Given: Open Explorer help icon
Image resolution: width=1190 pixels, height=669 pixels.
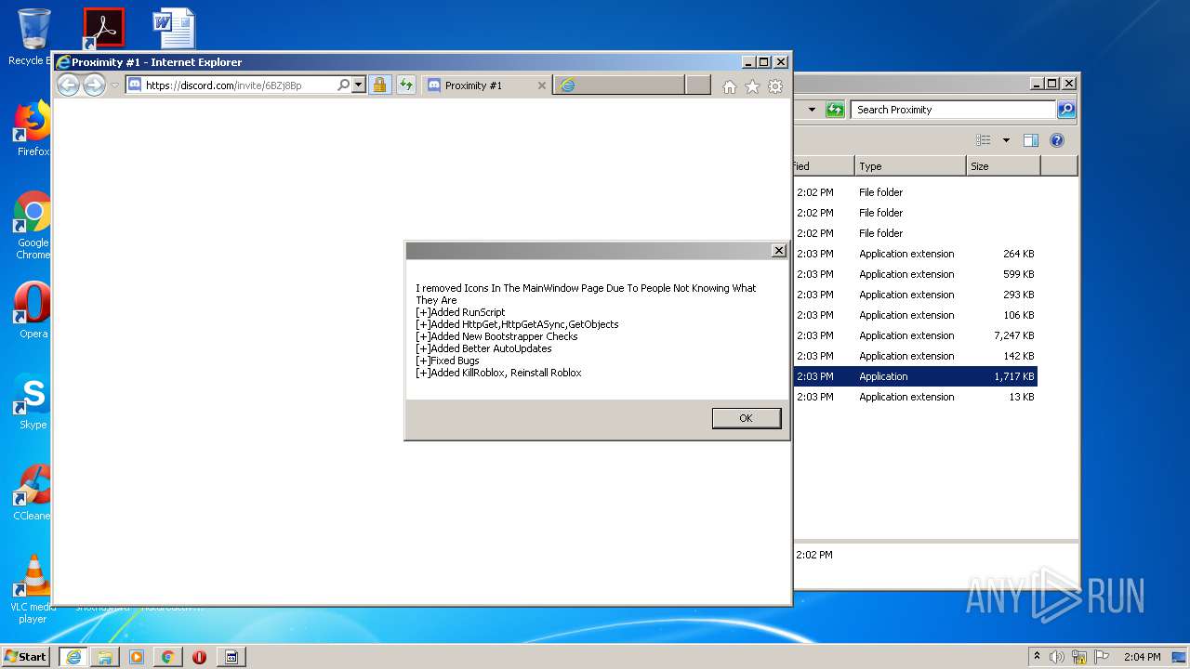Looking at the screenshot, I should [x=1057, y=140].
